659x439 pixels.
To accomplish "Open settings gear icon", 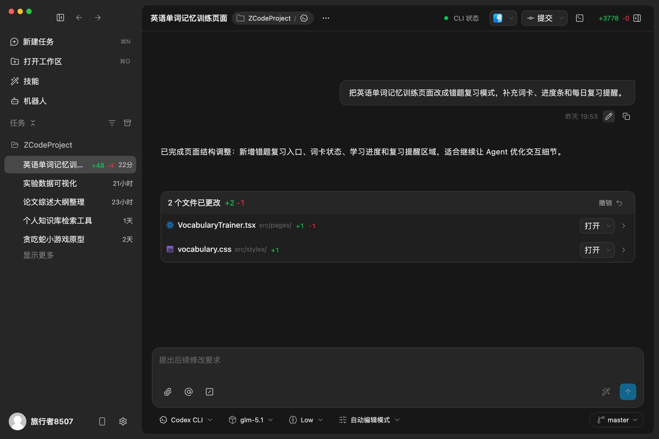I will point(123,421).
